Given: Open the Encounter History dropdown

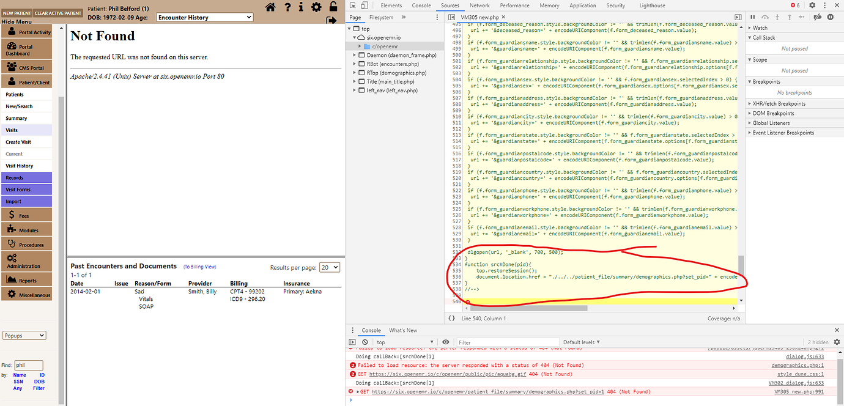Looking at the screenshot, I should pos(204,17).
